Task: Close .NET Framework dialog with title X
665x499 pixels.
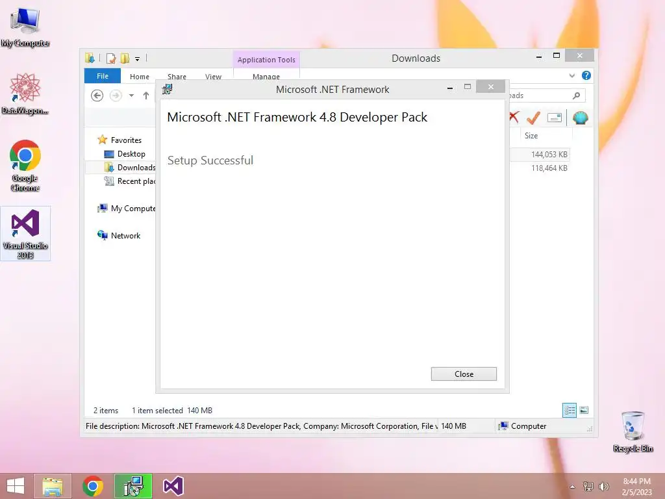Action: point(491,86)
